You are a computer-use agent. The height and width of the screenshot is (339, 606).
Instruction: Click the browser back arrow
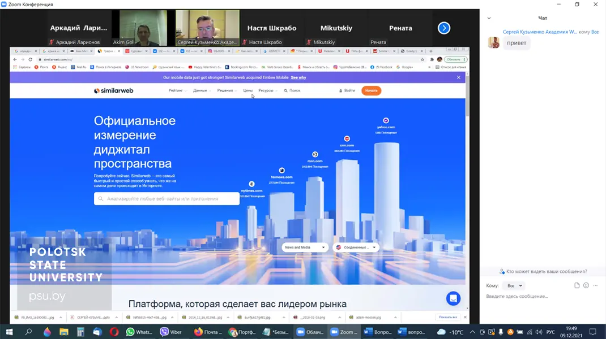(15, 59)
